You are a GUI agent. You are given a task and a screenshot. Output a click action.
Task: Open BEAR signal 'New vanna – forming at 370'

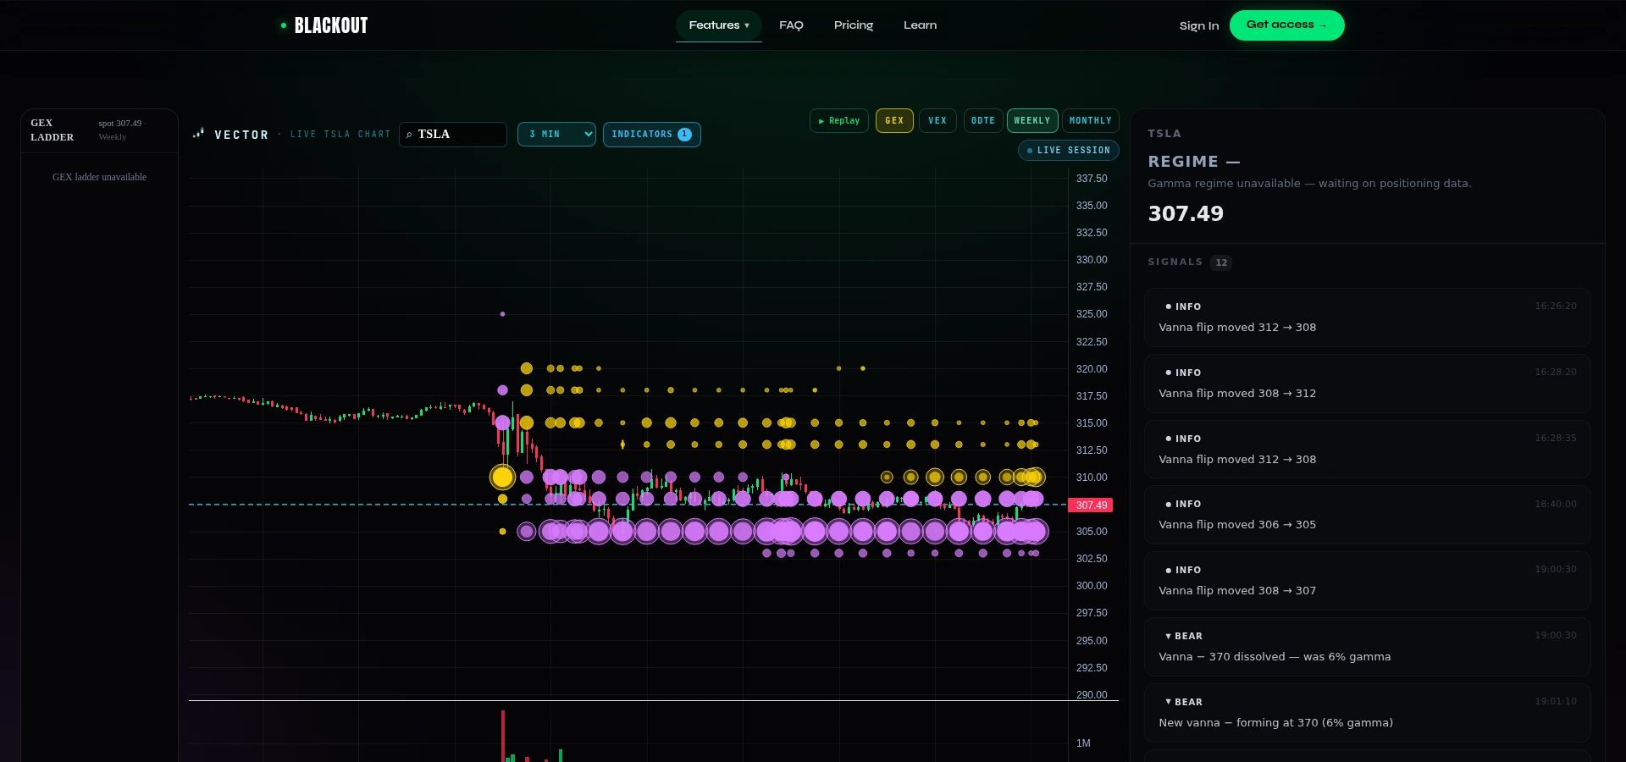1367,713
